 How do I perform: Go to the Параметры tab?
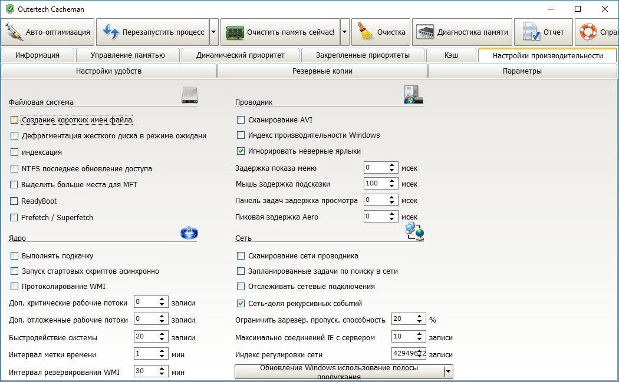coord(522,71)
